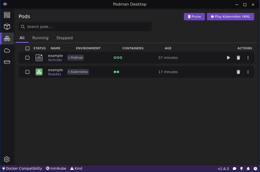
Task: Click the 17 minutes age cell
Action: 168,72
